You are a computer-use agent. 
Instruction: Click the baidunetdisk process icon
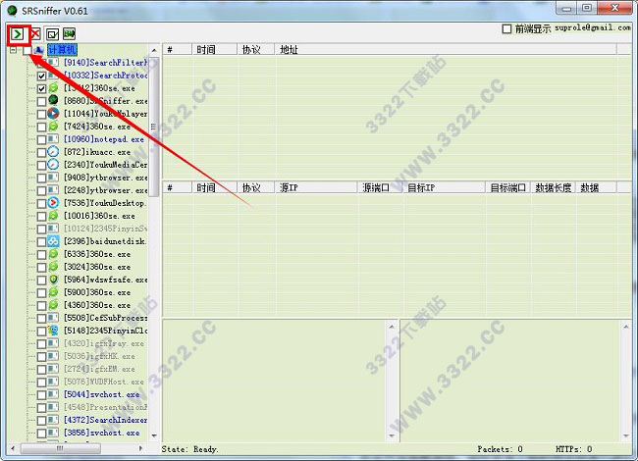coord(53,241)
